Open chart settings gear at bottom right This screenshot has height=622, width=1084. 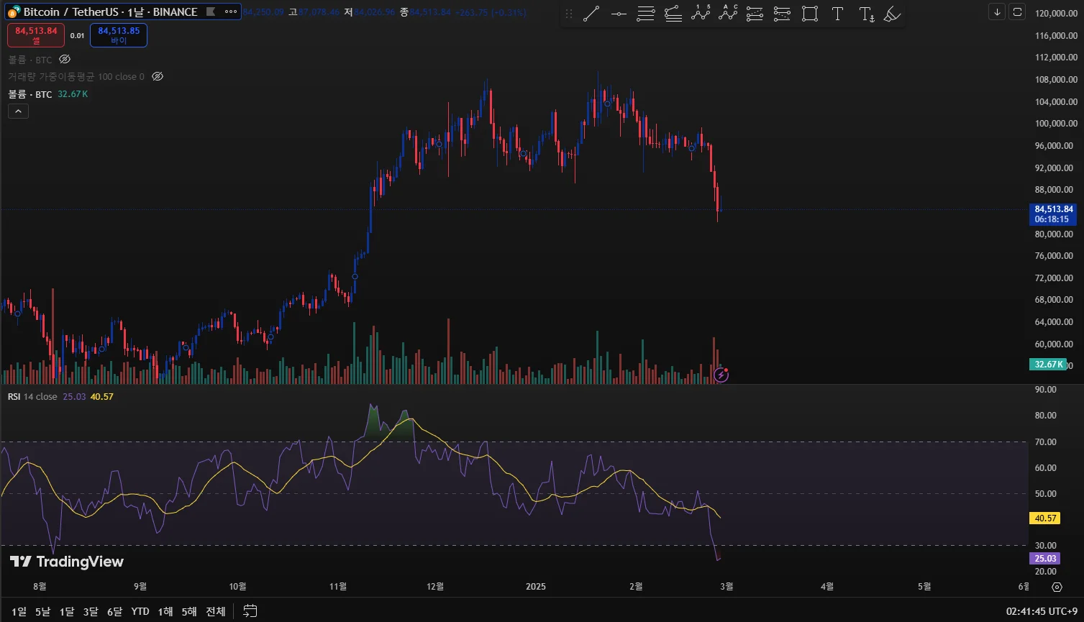click(1057, 587)
